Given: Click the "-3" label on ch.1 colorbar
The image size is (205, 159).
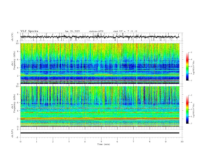Looking at the screenshot, I should 191,52.
